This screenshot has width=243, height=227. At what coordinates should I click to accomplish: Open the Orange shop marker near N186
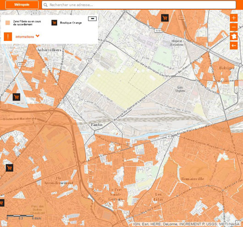click(x=165, y=18)
